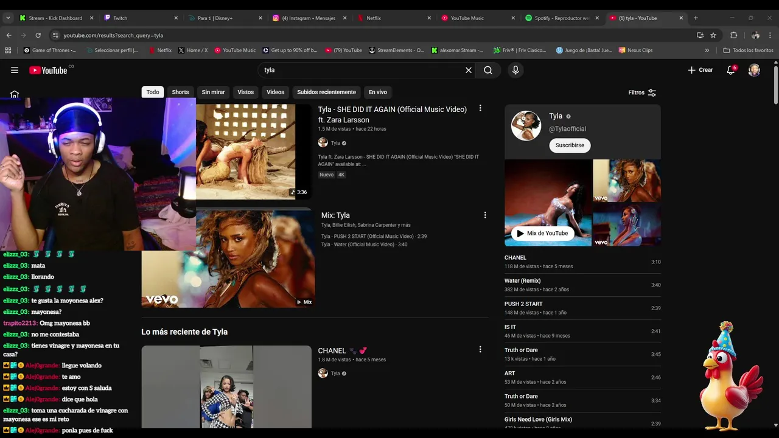
Task: Select the Vistos filter chip
Action: pyautogui.click(x=246, y=92)
